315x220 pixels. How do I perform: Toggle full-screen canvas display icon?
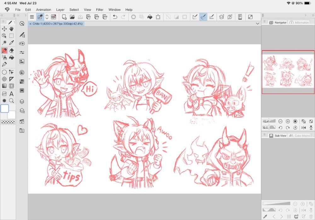[x=250, y=17]
